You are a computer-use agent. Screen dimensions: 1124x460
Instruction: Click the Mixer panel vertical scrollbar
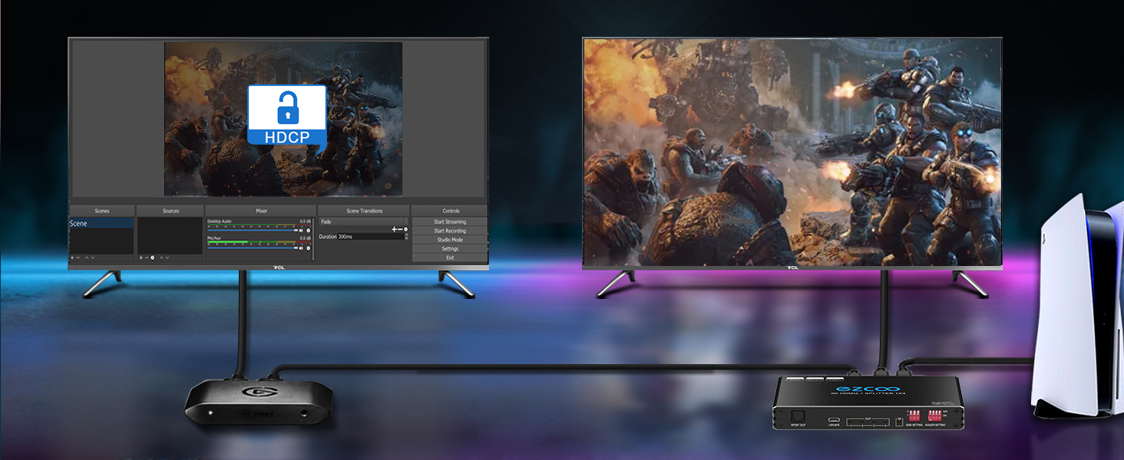313,239
